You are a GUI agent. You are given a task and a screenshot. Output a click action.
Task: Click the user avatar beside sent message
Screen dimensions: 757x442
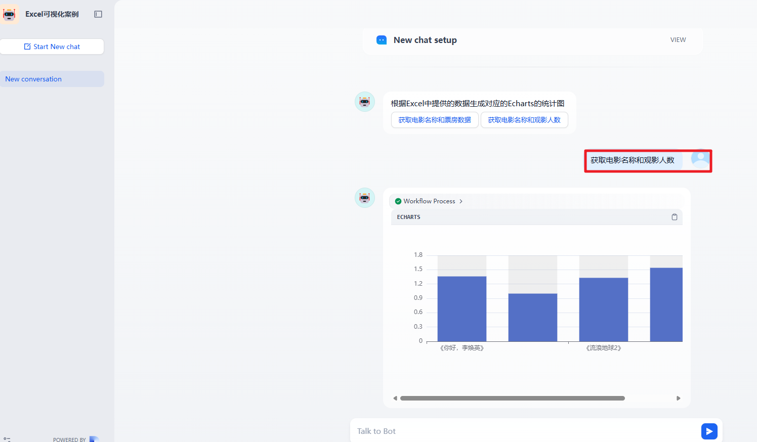point(700,159)
